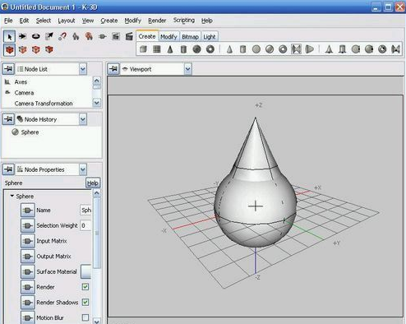This screenshot has height=324, width=406.
Task: Click the Surface Material connector icon
Action: coord(28,271)
